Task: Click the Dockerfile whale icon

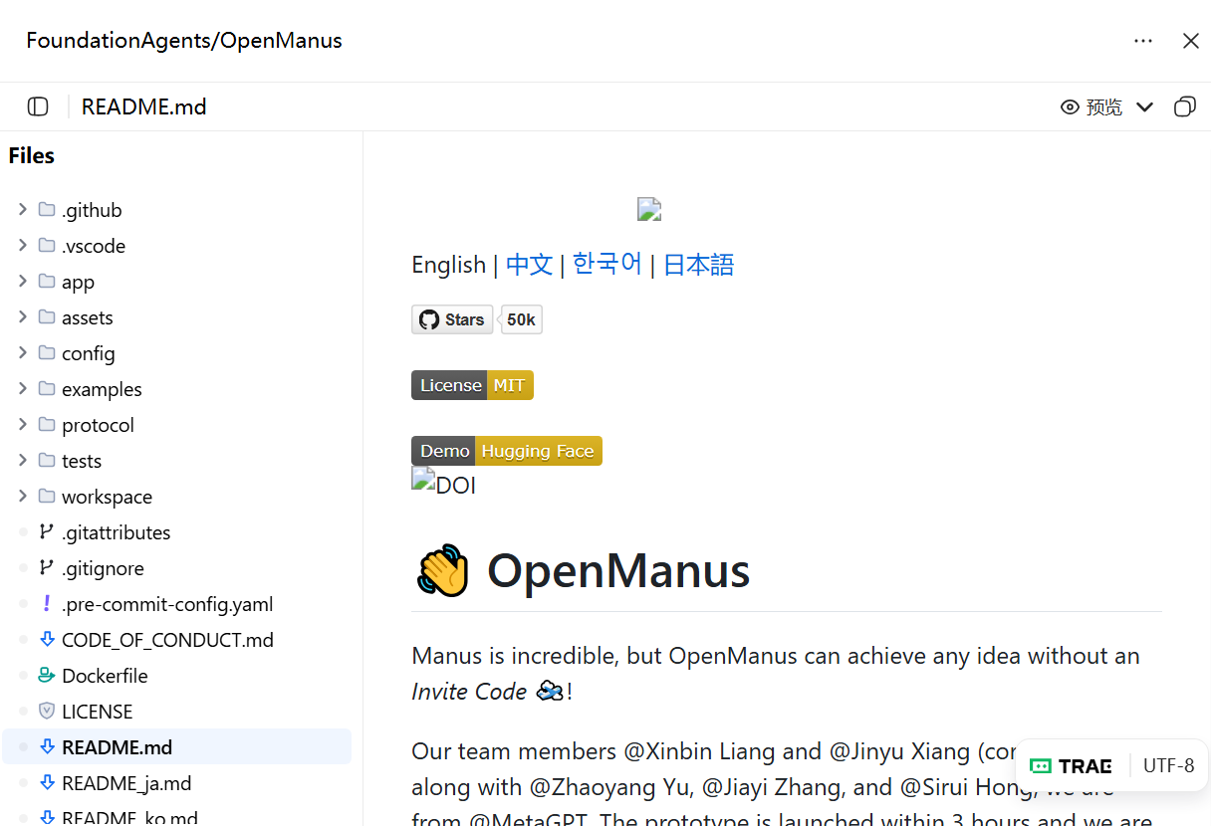Action: coord(46,676)
